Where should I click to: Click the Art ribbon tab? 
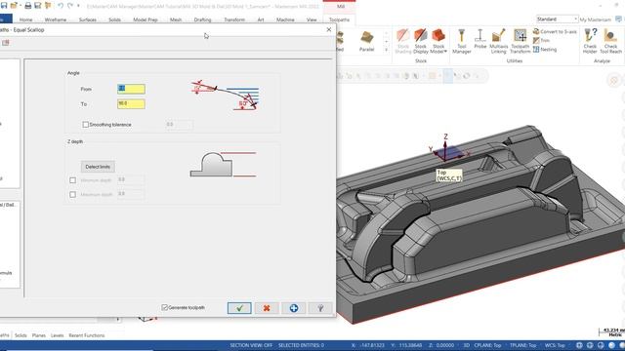pyautogui.click(x=261, y=19)
